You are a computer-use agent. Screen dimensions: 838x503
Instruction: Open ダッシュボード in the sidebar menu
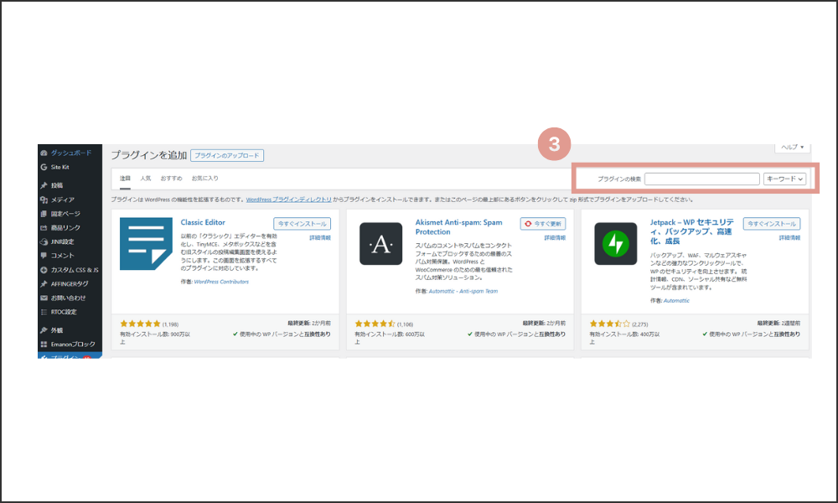click(x=71, y=153)
